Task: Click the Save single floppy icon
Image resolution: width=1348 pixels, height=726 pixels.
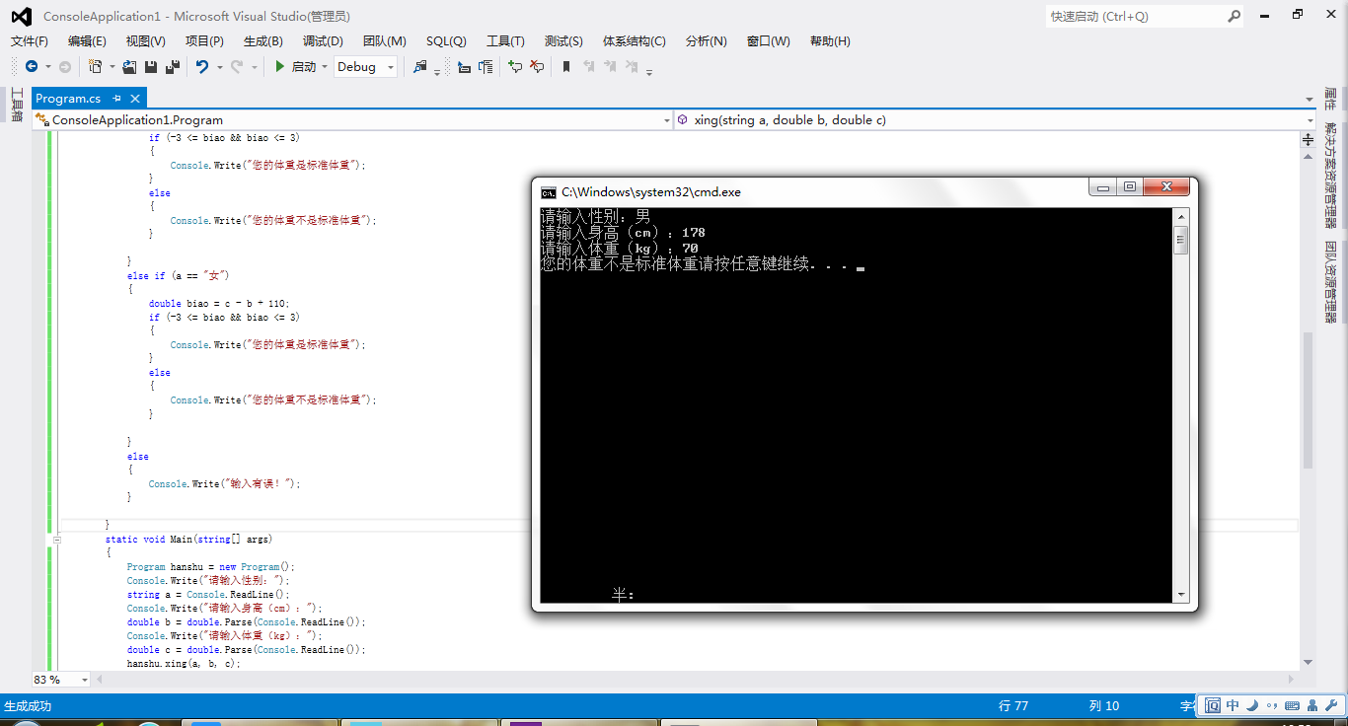Action: tap(151, 67)
